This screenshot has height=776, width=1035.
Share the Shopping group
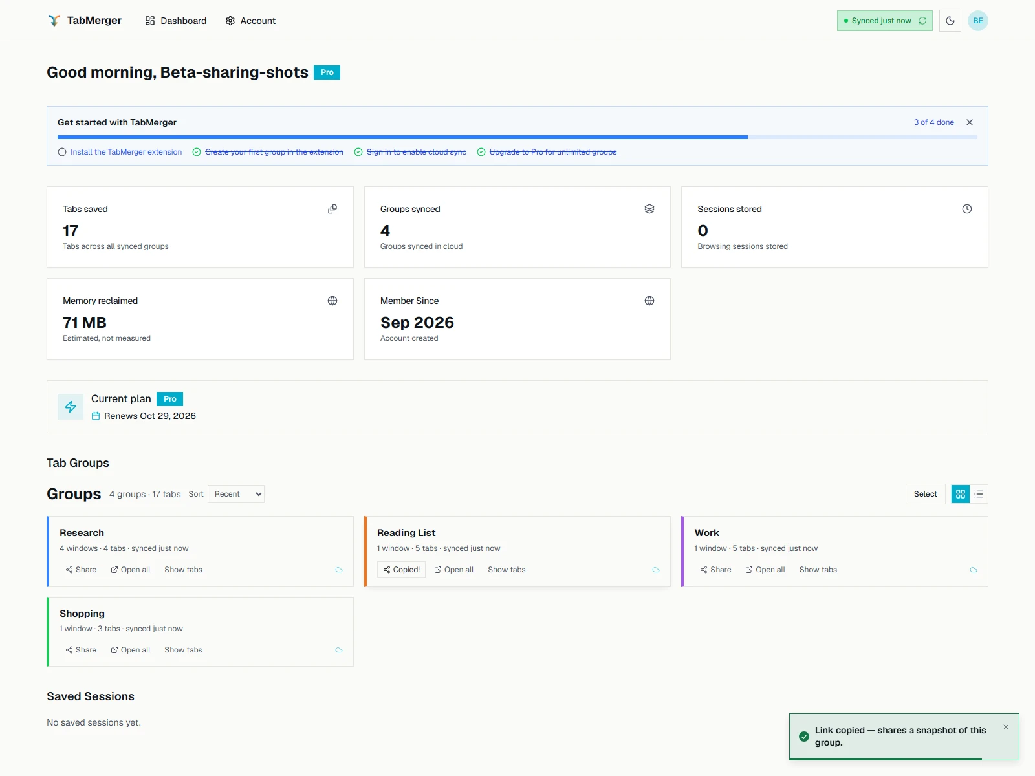pyautogui.click(x=81, y=650)
